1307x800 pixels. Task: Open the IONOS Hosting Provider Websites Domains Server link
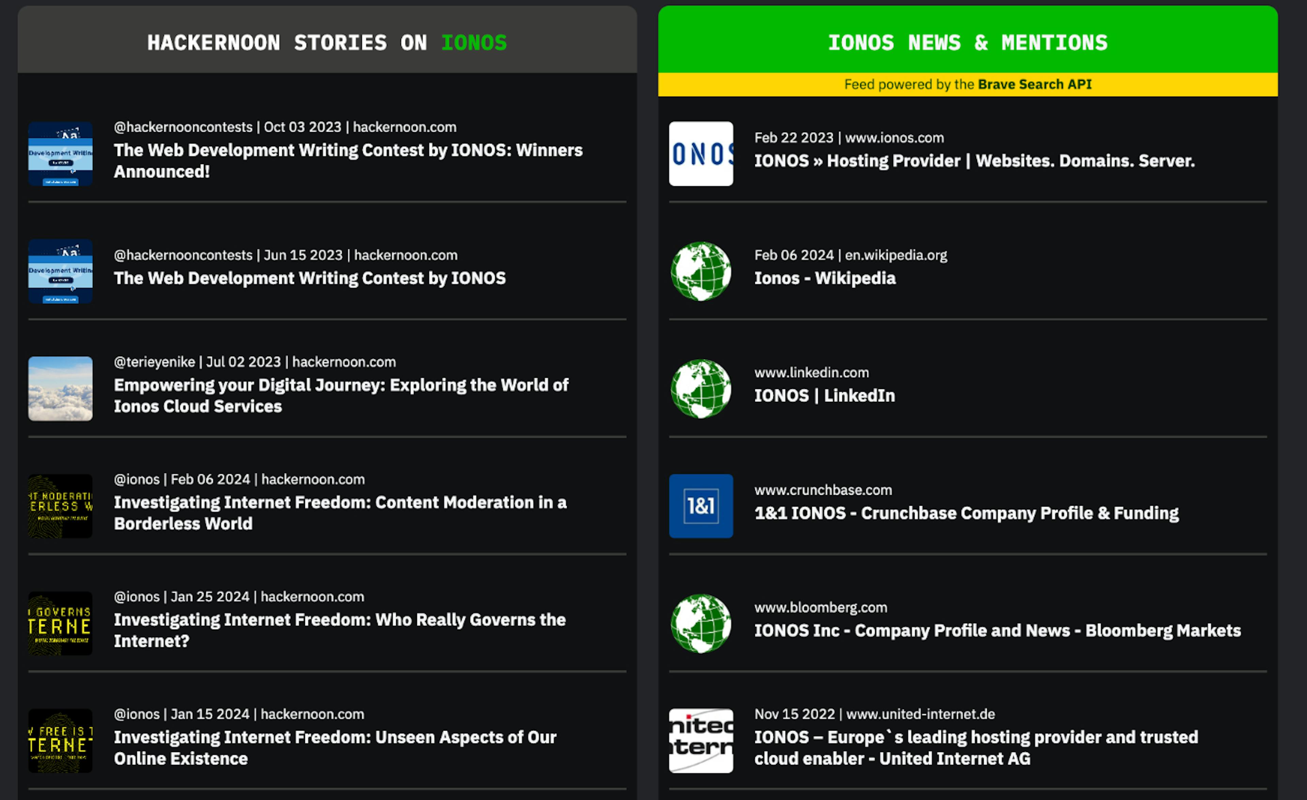pos(974,161)
